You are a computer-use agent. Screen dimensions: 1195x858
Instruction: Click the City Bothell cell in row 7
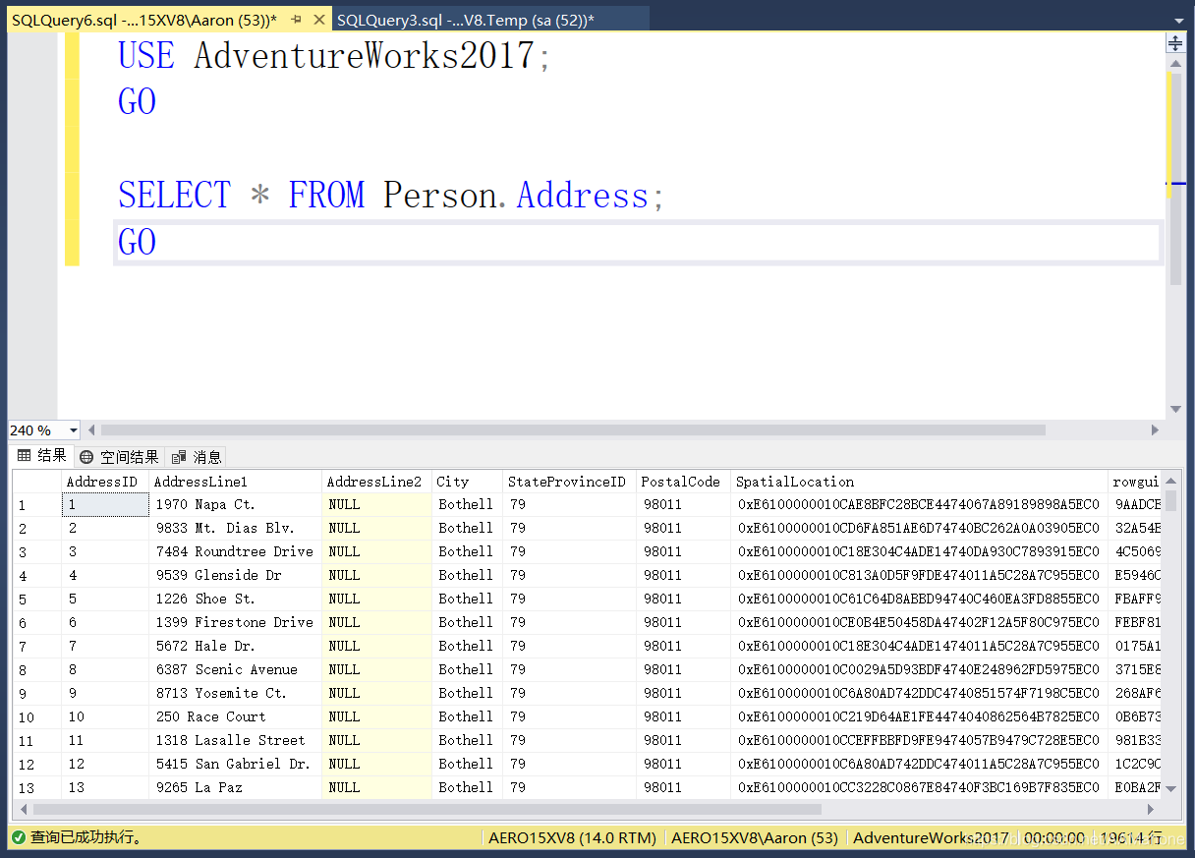467,646
